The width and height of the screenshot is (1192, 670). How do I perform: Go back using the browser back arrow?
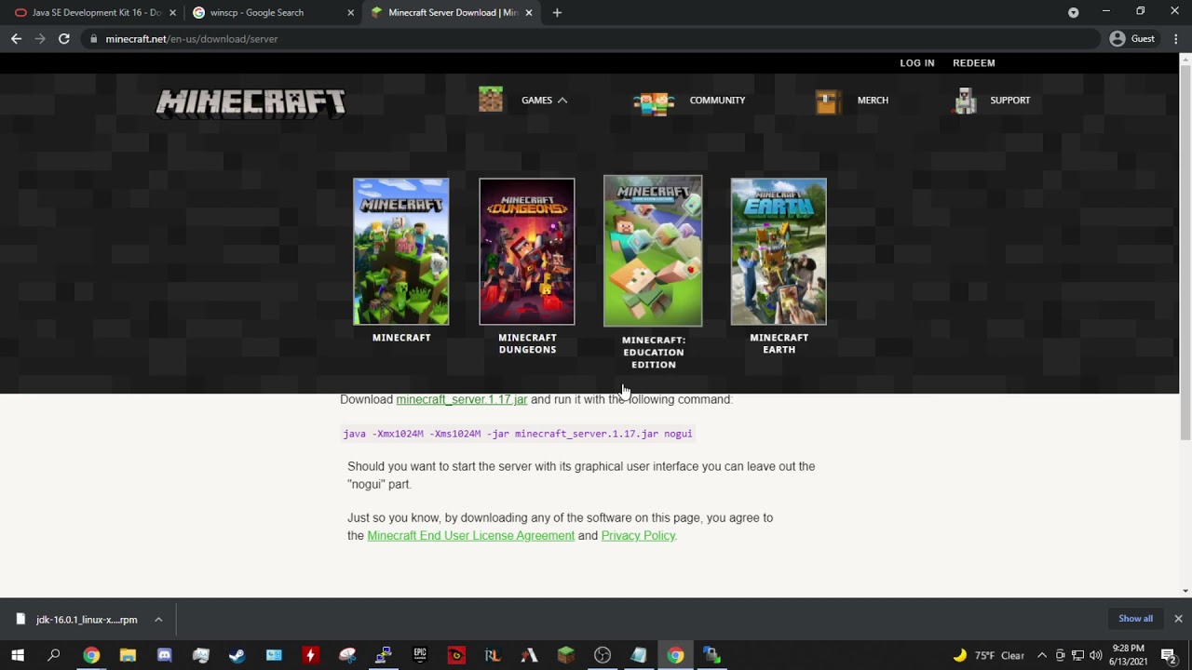(16, 39)
